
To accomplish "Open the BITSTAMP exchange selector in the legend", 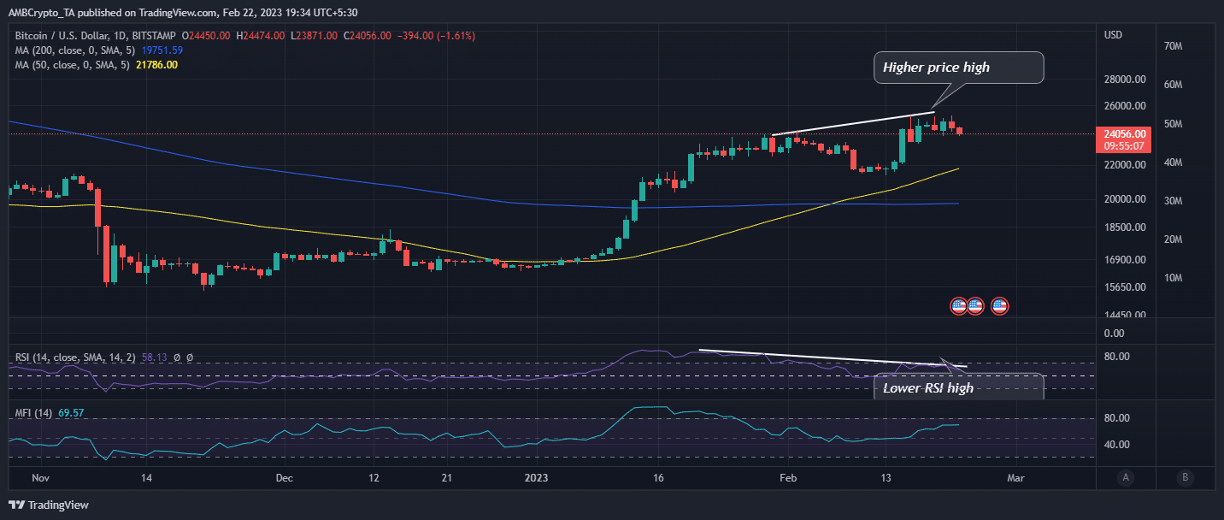I will pos(154,35).
